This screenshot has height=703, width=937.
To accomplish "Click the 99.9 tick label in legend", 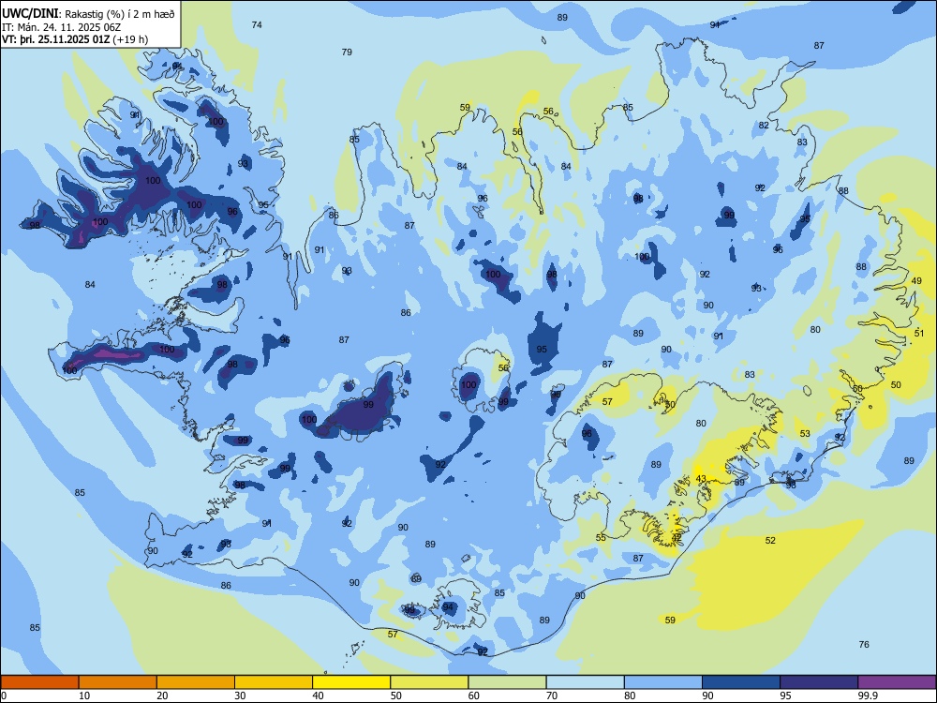I will tap(868, 696).
